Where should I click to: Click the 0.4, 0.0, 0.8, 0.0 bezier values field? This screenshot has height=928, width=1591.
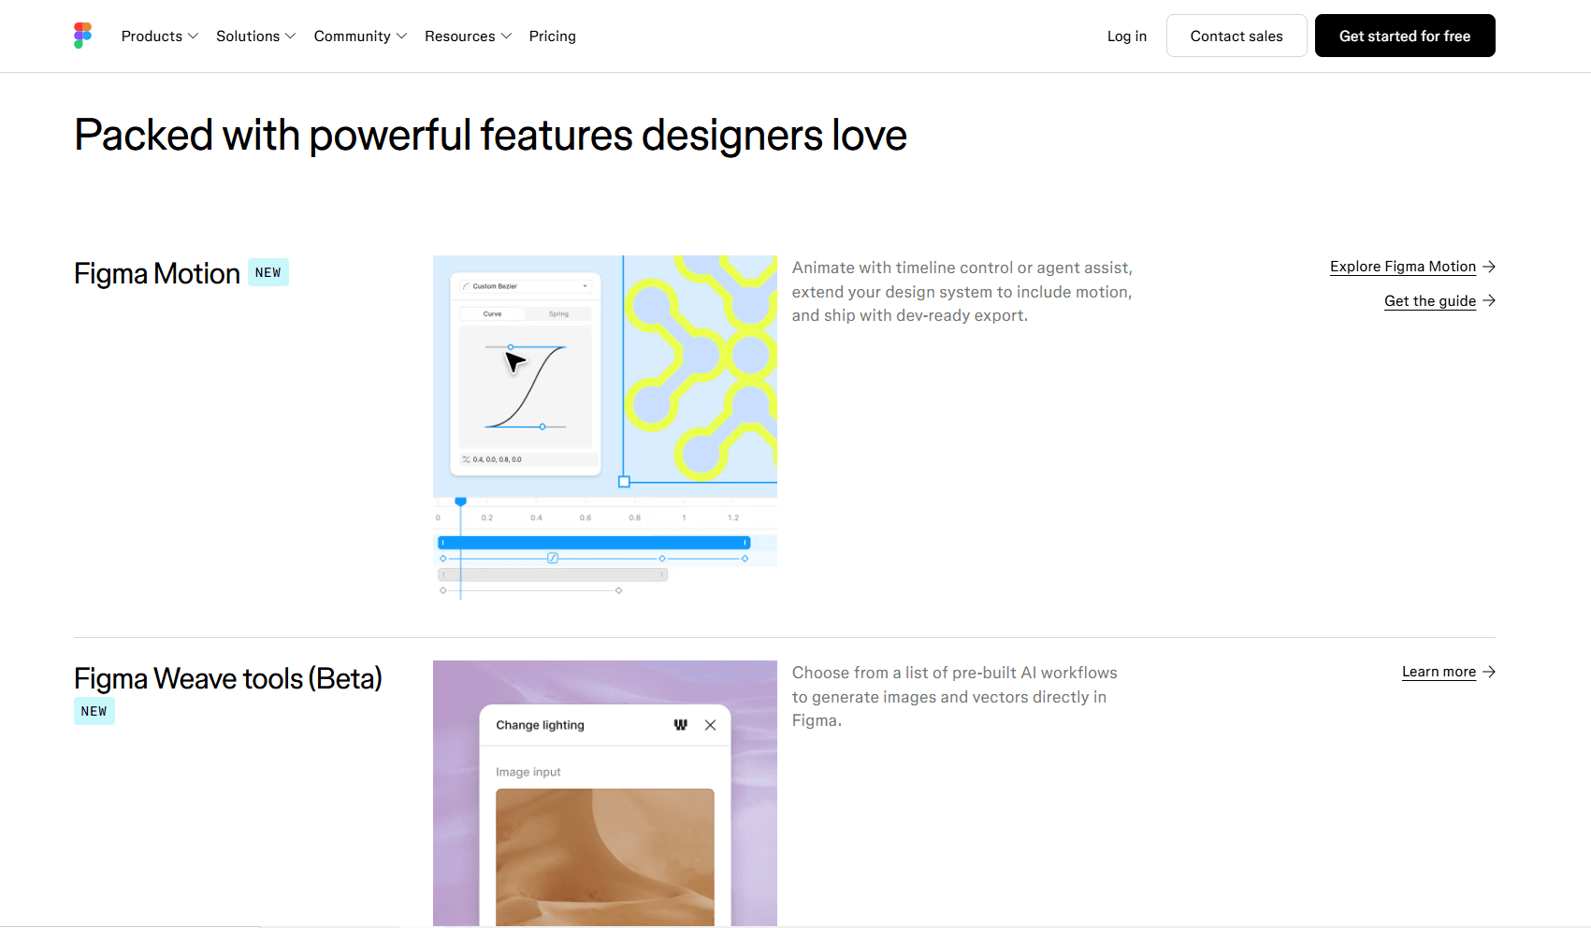[x=528, y=459]
